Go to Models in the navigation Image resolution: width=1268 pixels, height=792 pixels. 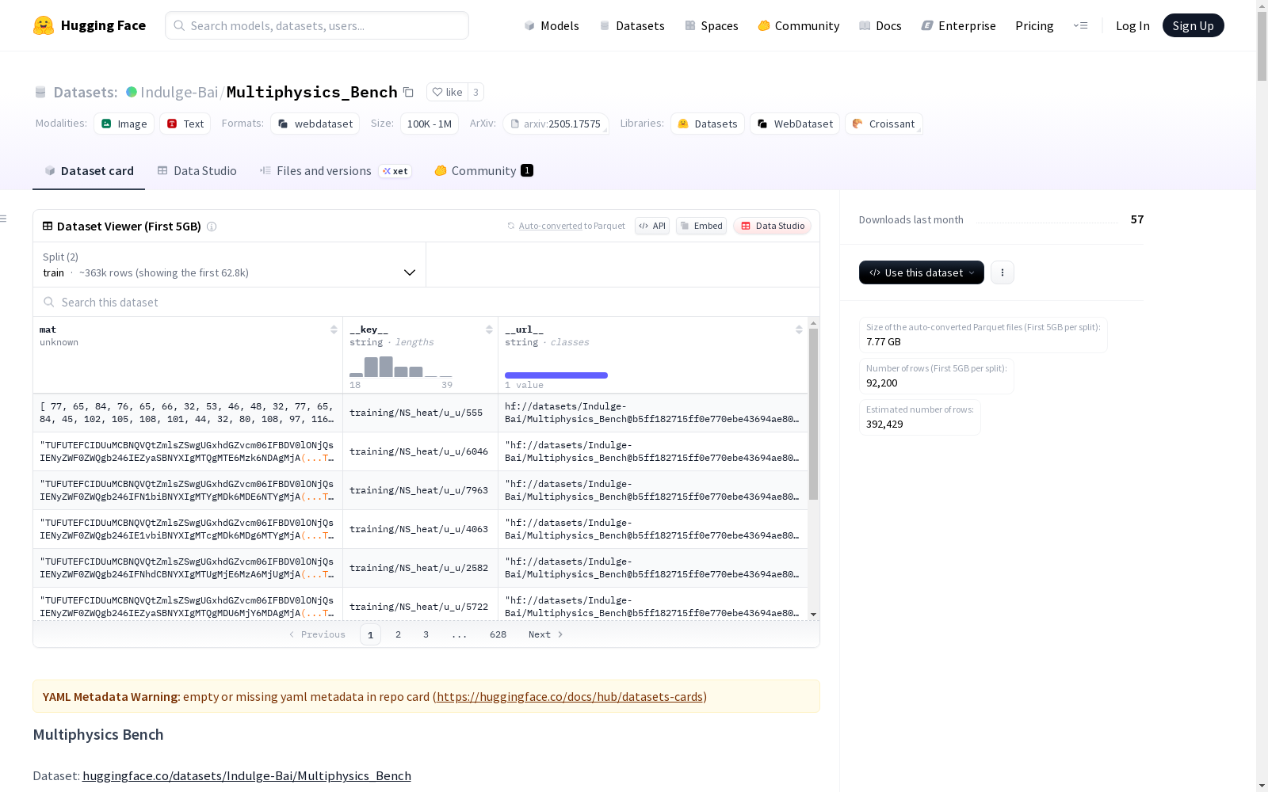[x=552, y=25]
